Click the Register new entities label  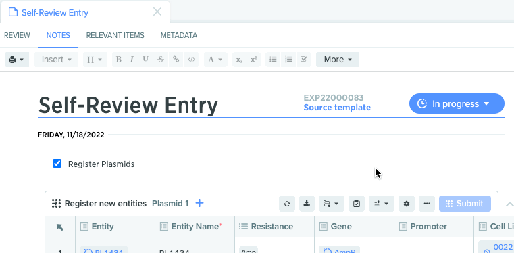(105, 204)
